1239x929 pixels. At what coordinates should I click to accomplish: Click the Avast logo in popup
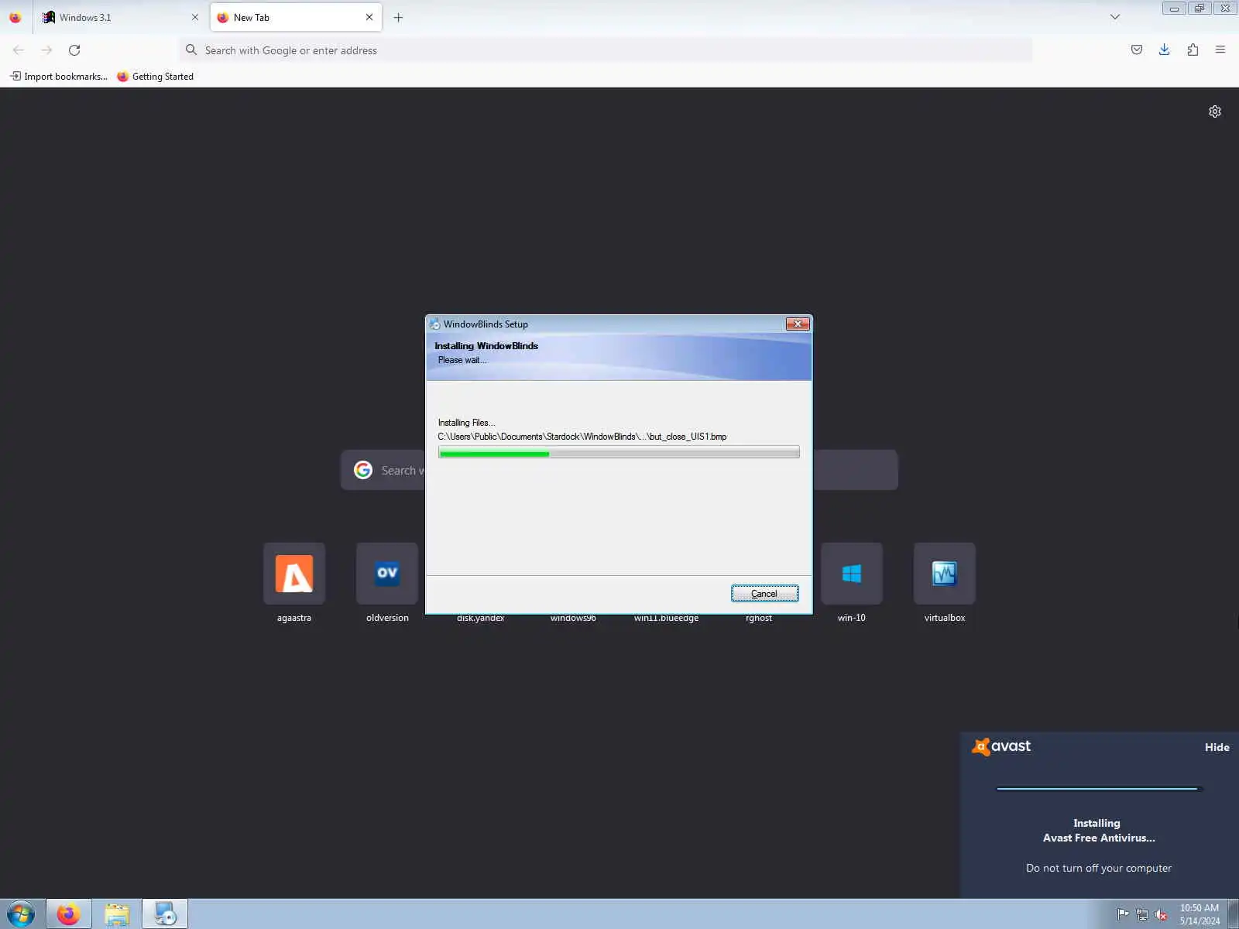tap(1001, 746)
